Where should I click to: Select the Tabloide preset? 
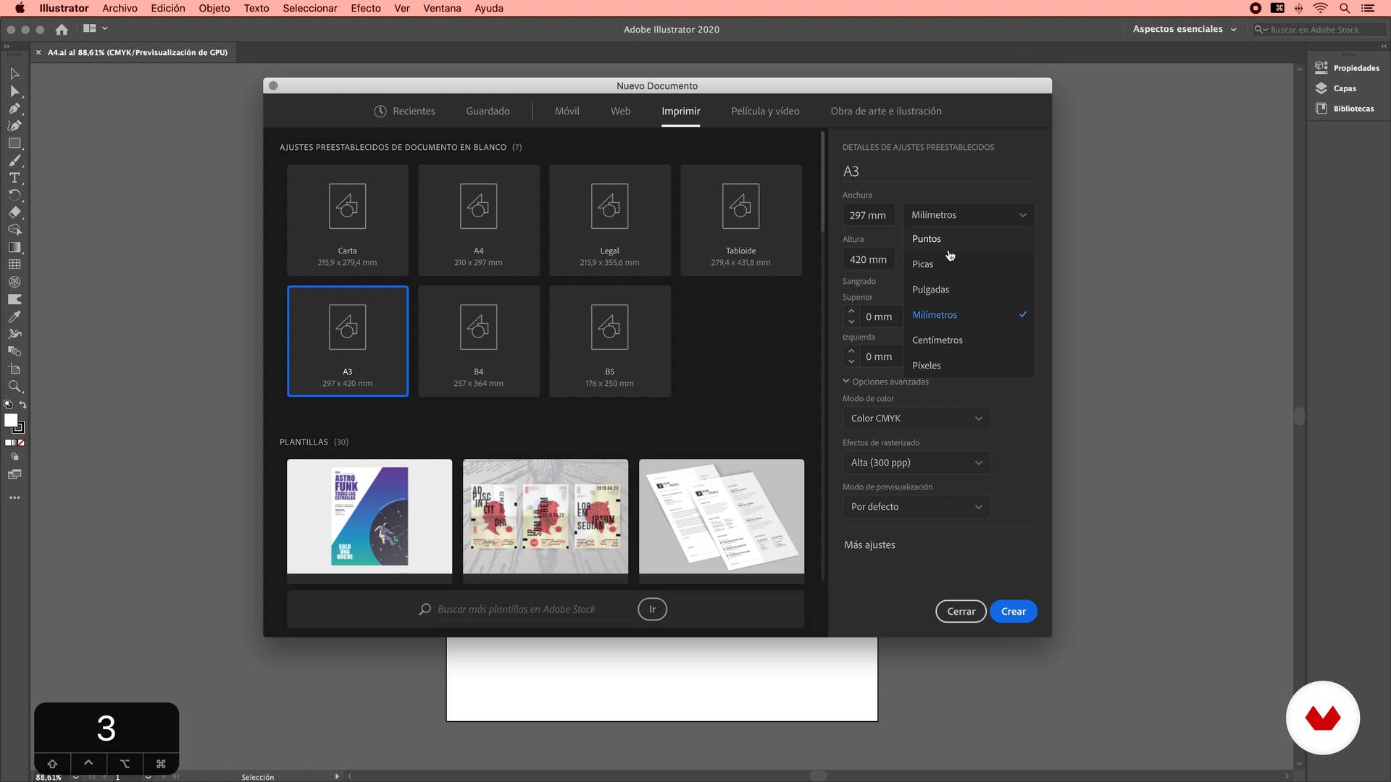tap(740, 220)
